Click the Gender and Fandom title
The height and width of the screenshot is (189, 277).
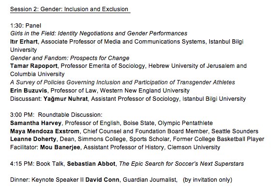click(70, 58)
